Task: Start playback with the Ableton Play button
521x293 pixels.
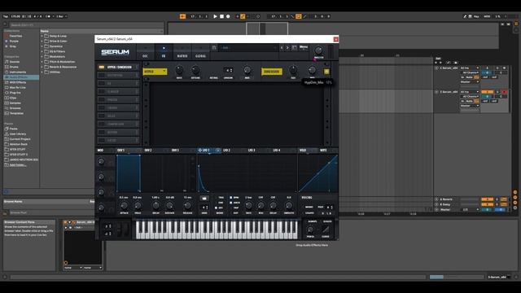Action: coord(215,16)
